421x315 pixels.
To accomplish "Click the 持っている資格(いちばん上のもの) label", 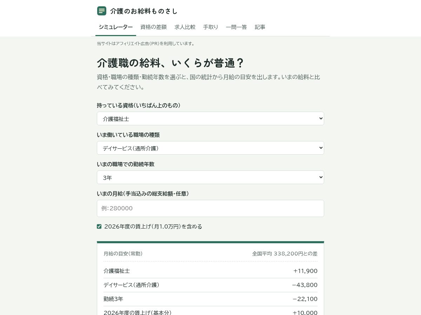I will (x=139, y=105).
